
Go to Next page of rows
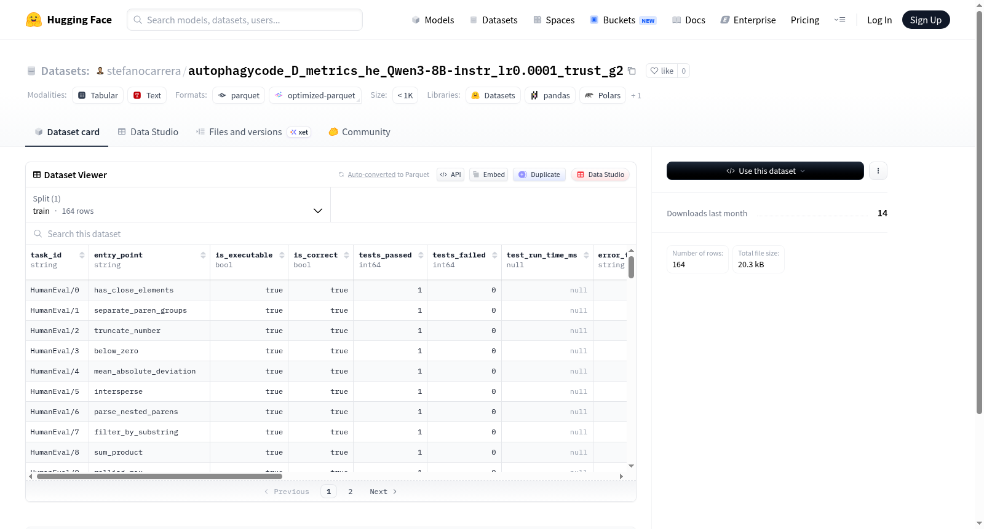pyautogui.click(x=383, y=492)
